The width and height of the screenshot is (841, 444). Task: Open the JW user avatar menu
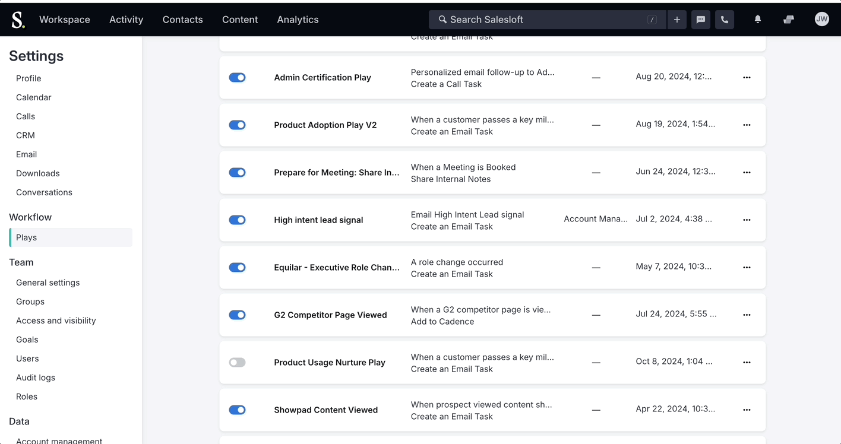click(x=821, y=20)
